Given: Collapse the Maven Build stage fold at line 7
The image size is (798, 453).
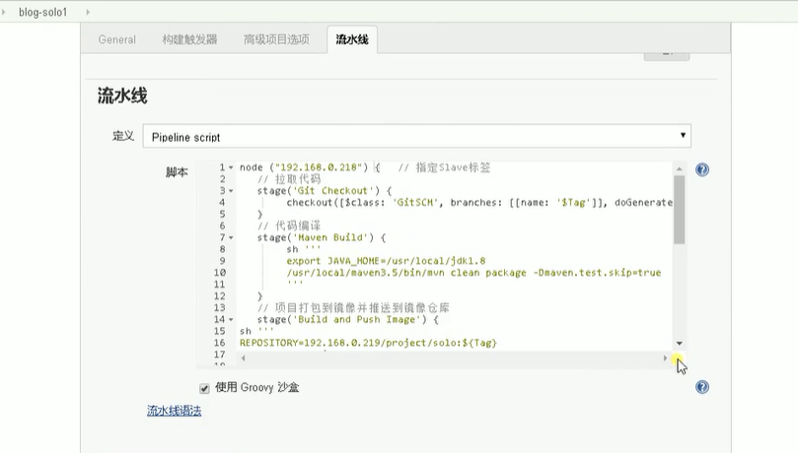Looking at the screenshot, I should [231, 237].
